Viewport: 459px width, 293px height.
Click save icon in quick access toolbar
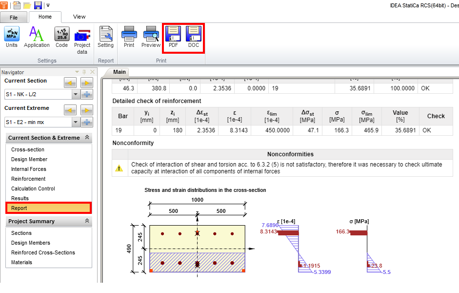[38, 5]
